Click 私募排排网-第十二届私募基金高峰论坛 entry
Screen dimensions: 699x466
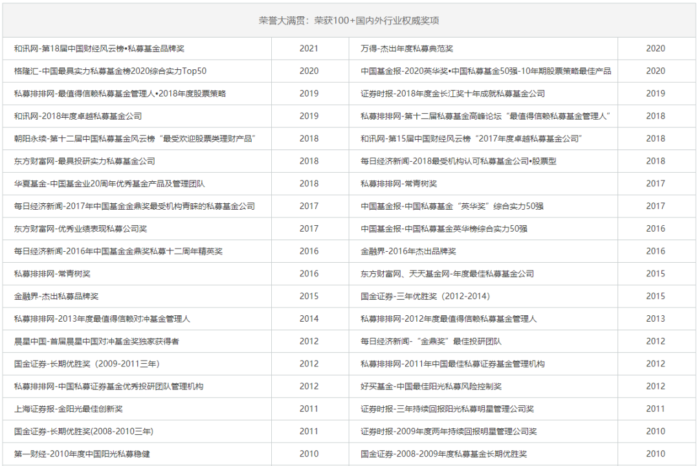tap(485, 116)
